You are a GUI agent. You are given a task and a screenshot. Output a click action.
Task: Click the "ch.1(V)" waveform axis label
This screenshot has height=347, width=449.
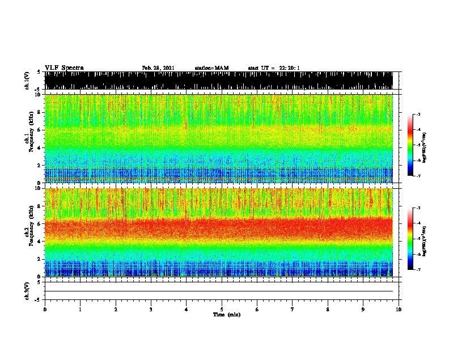[x=27, y=81]
